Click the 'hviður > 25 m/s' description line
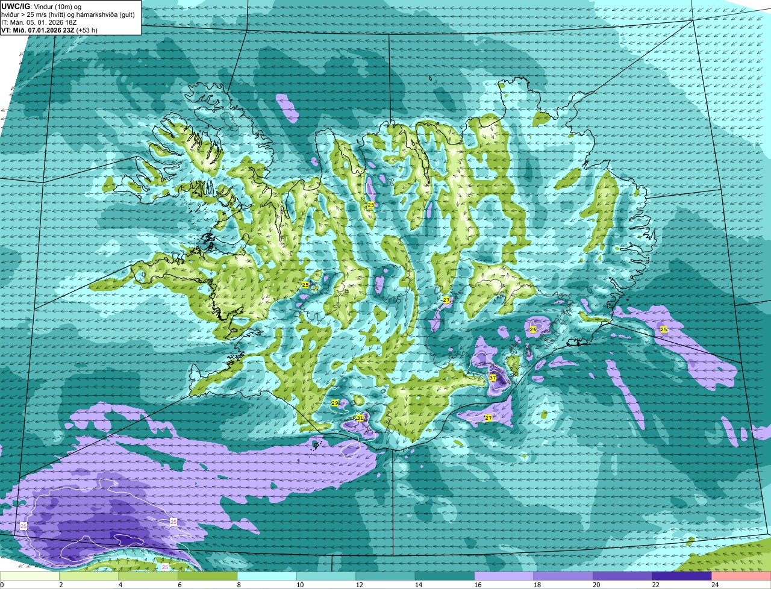Viewport: 771px width, 589px height. click(68, 14)
